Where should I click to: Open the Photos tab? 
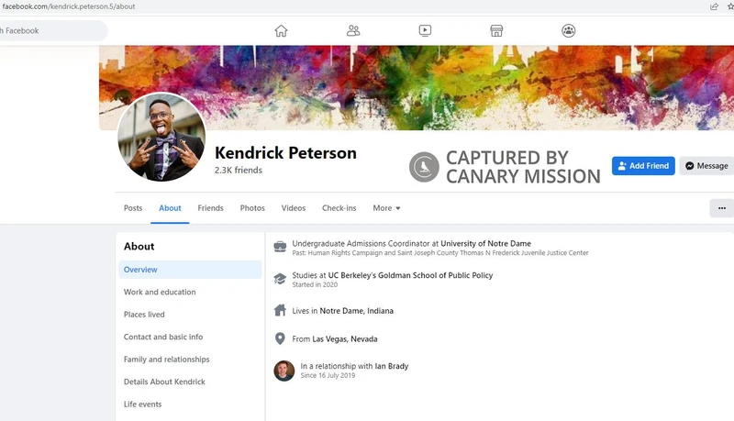click(252, 208)
